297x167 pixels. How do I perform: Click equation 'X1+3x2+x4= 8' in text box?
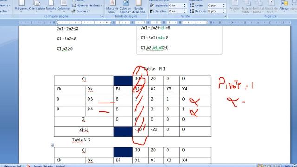pos(154,38)
